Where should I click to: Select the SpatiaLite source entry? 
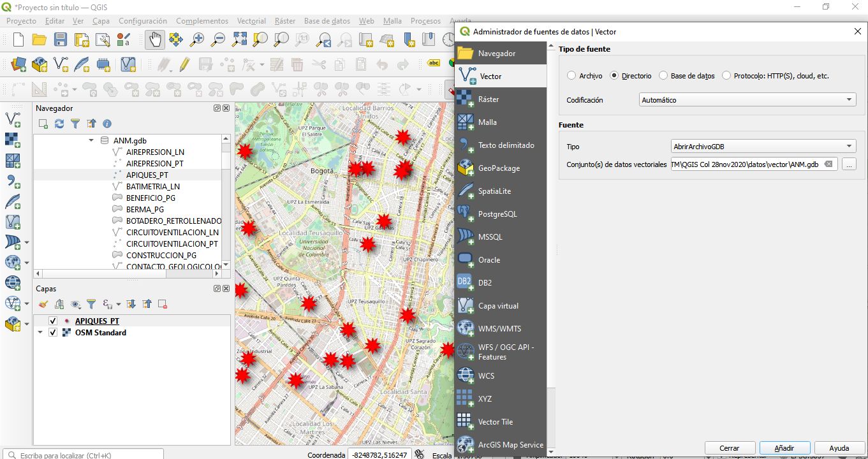pyautogui.click(x=501, y=191)
